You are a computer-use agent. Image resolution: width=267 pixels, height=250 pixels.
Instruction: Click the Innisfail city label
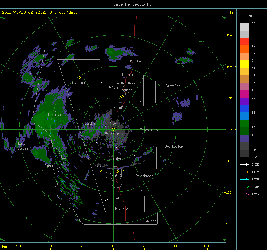coord(120,108)
